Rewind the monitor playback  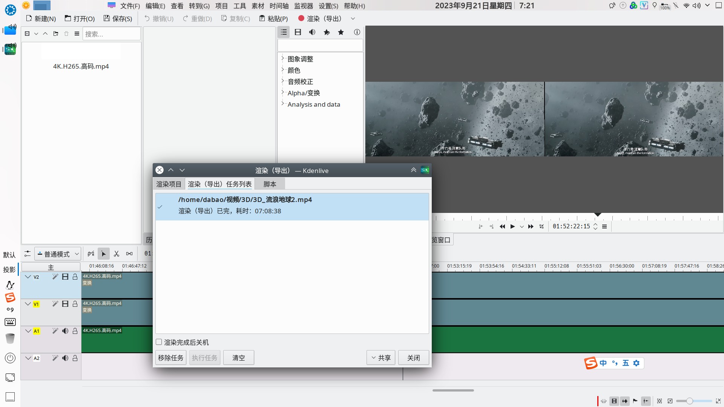pyautogui.click(x=502, y=226)
